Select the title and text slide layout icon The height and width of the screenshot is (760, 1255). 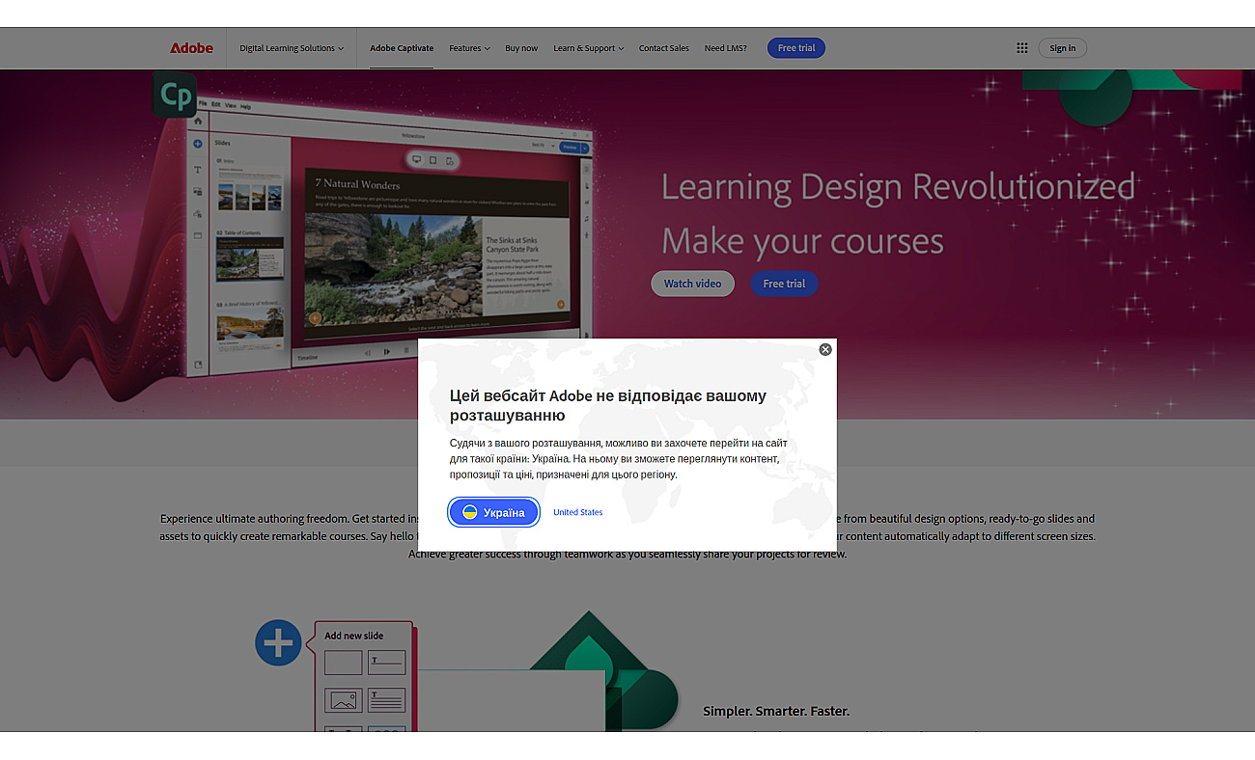[x=387, y=700]
